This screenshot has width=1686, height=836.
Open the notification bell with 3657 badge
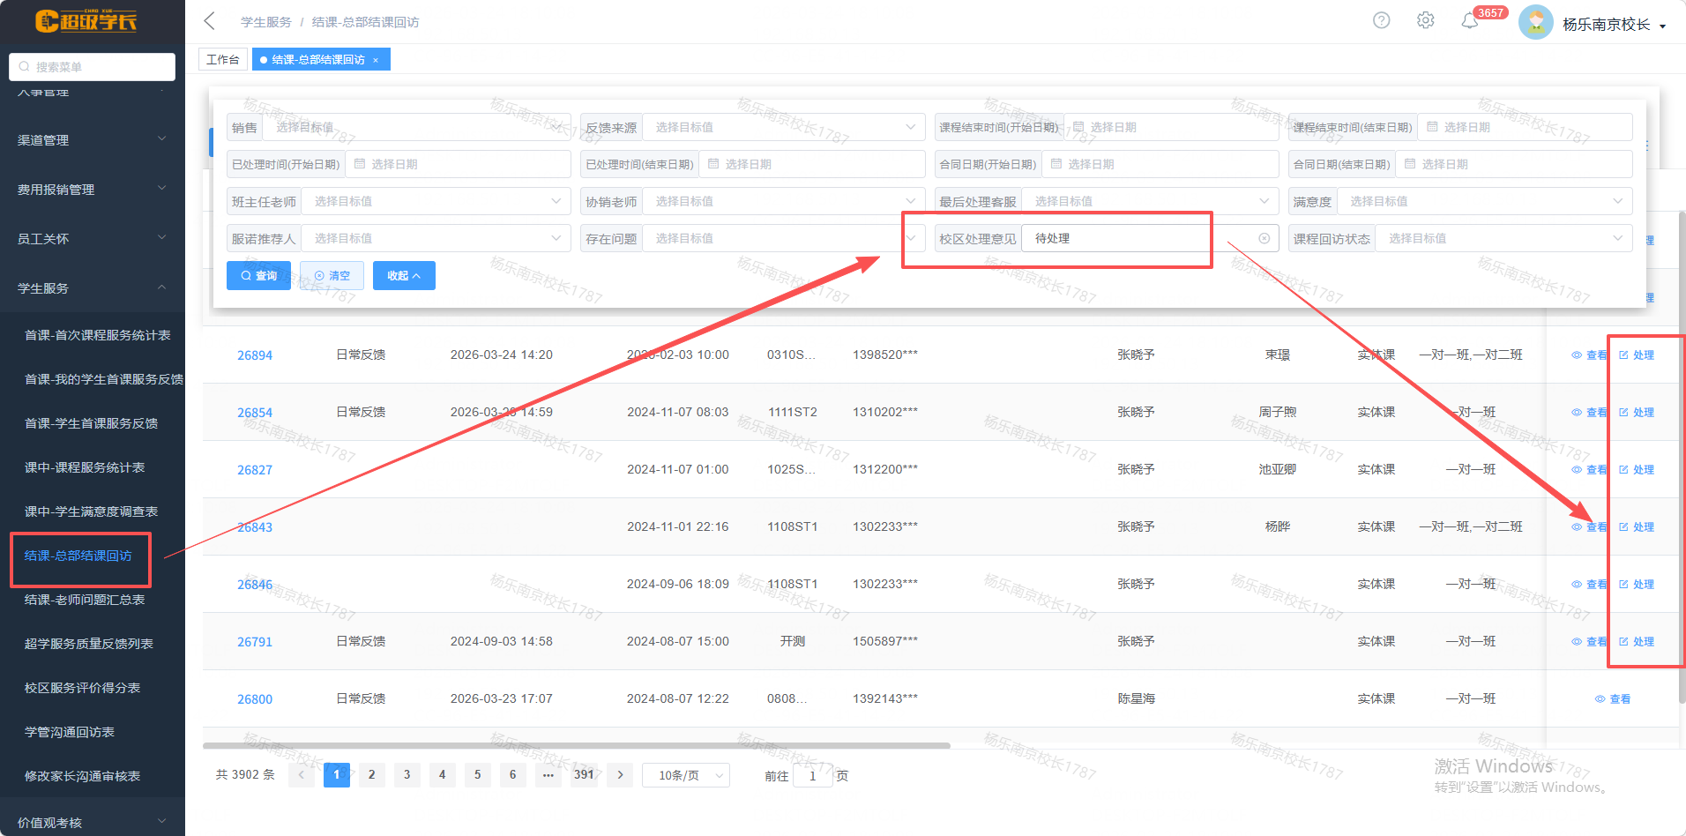click(x=1469, y=21)
